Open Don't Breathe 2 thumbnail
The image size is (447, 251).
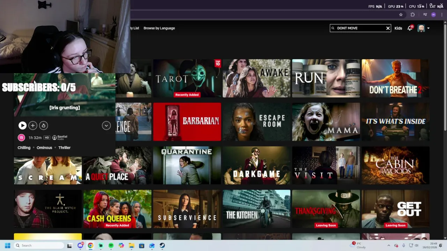395,78
